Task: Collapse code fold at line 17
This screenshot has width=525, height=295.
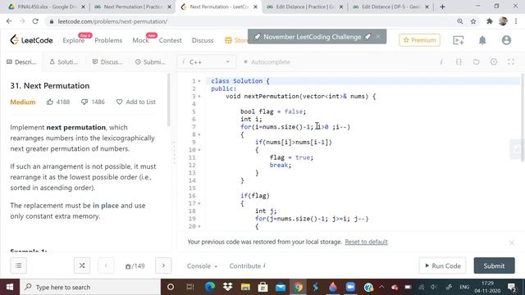Action: point(199,203)
